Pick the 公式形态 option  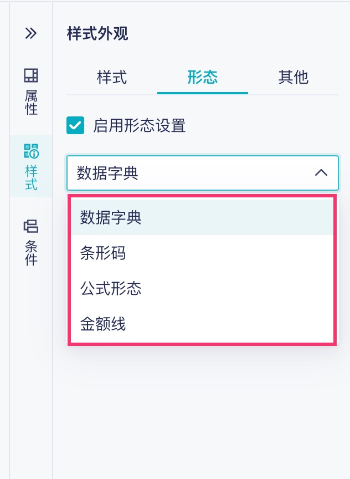tap(111, 288)
